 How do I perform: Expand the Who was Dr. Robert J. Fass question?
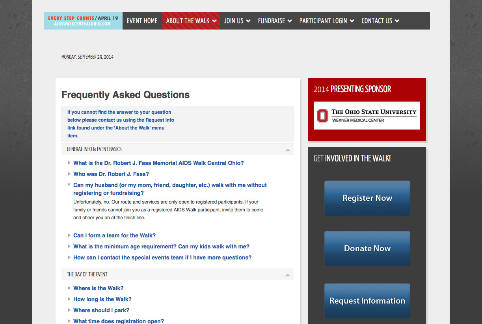tap(111, 174)
